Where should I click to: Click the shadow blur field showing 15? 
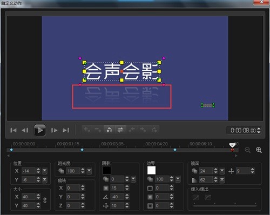pyautogui.click(x=117, y=188)
